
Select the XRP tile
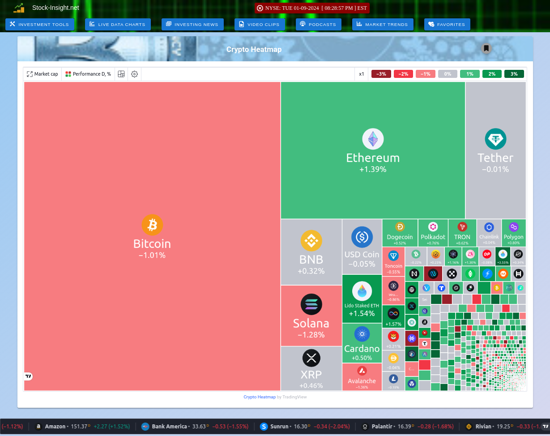tap(311, 368)
